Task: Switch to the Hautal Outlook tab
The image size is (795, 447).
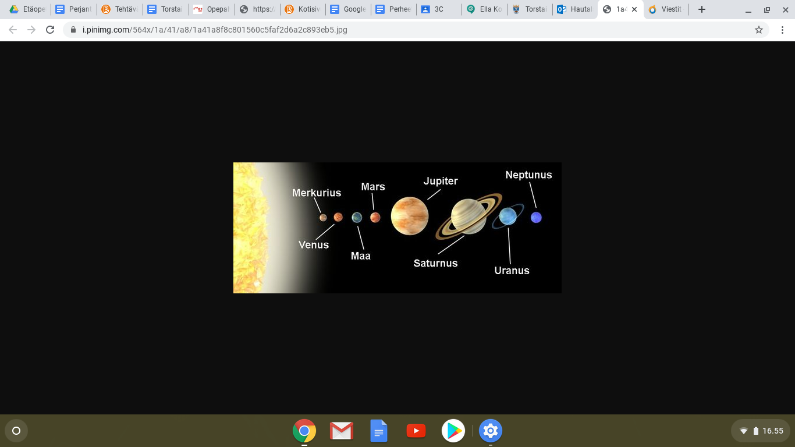Action: pos(574,9)
